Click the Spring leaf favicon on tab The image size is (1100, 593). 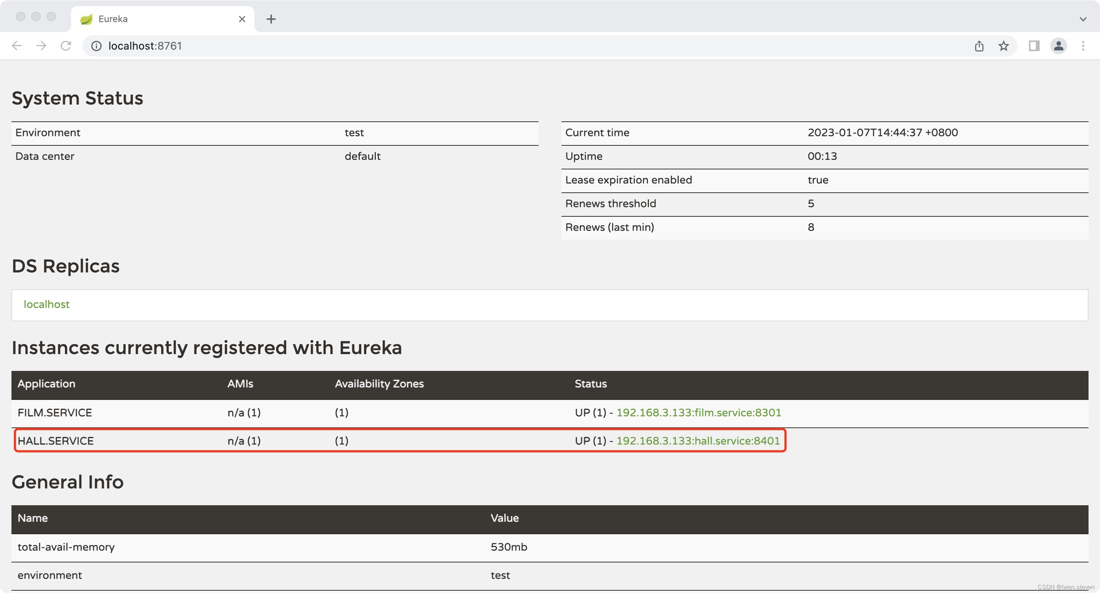(87, 19)
